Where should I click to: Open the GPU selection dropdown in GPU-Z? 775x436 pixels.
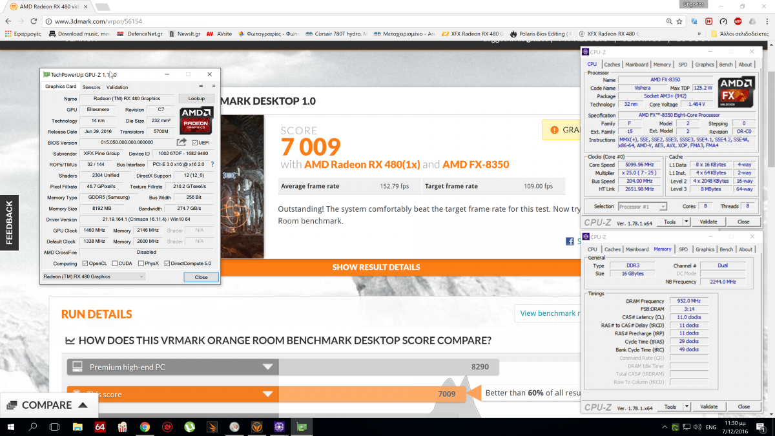click(94, 276)
